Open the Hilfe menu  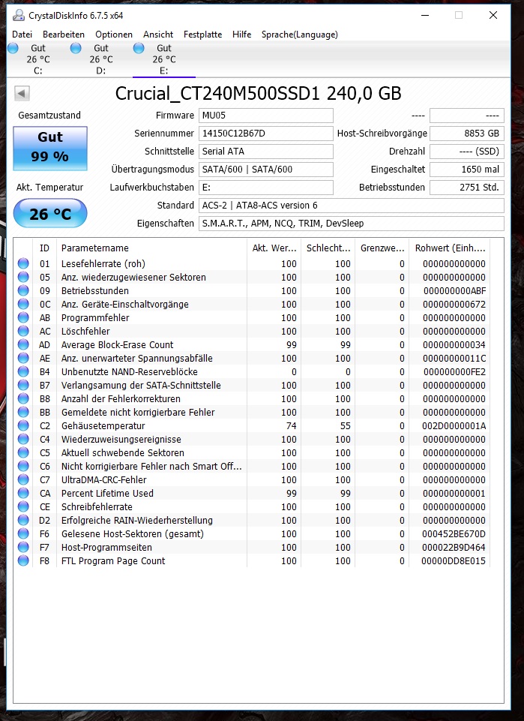[x=241, y=35]
